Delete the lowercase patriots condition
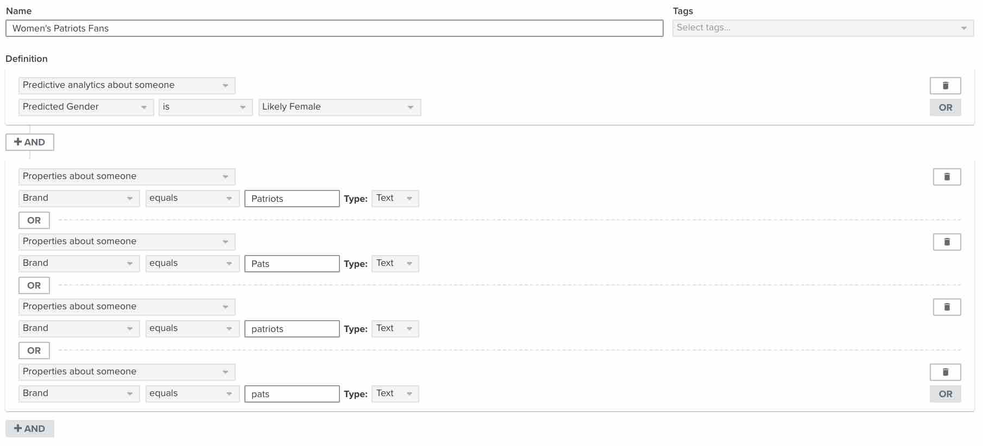 tap(947, 307)
